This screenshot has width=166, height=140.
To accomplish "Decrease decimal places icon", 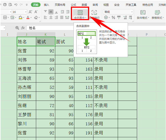I will (130, 17).
